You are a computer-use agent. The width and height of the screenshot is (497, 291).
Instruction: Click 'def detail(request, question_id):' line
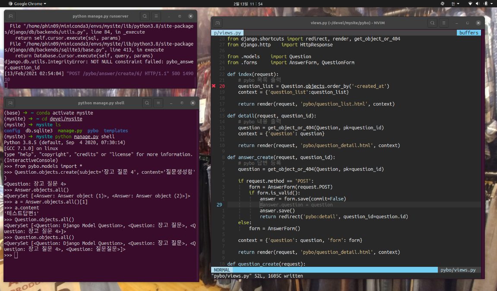pos(272,116)
